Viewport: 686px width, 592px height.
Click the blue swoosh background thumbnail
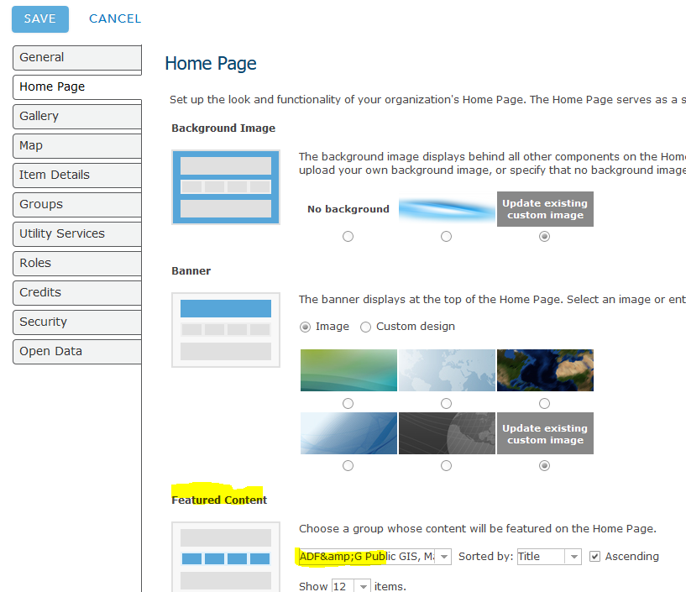(447, 209)
